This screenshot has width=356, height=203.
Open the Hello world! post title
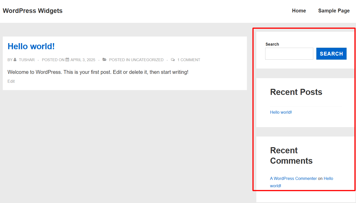click(x=31, y=46)
